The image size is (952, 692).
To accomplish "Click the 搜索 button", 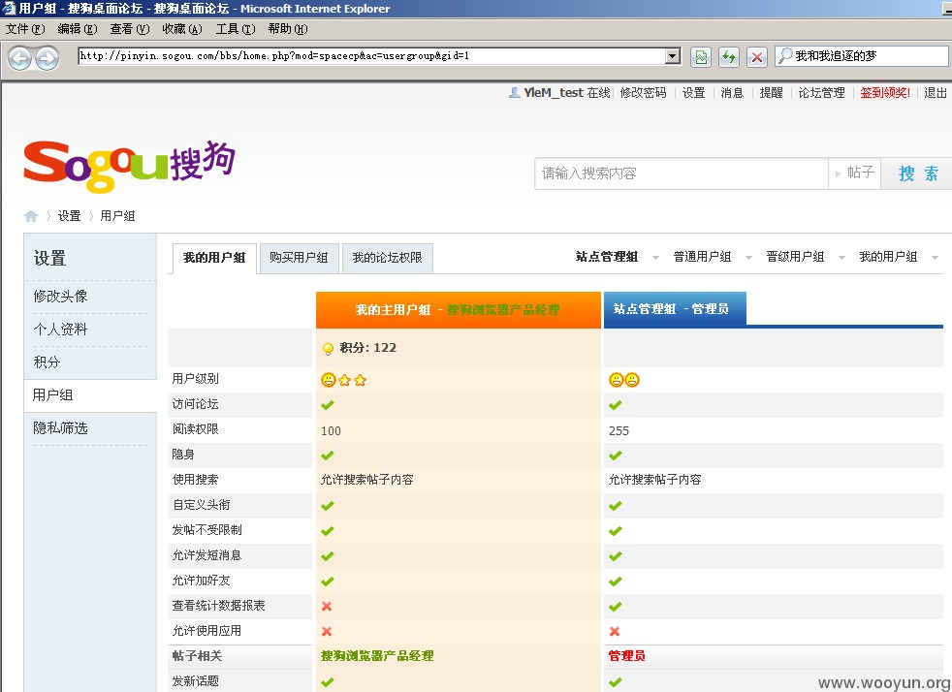I will [x=918, y=173].
